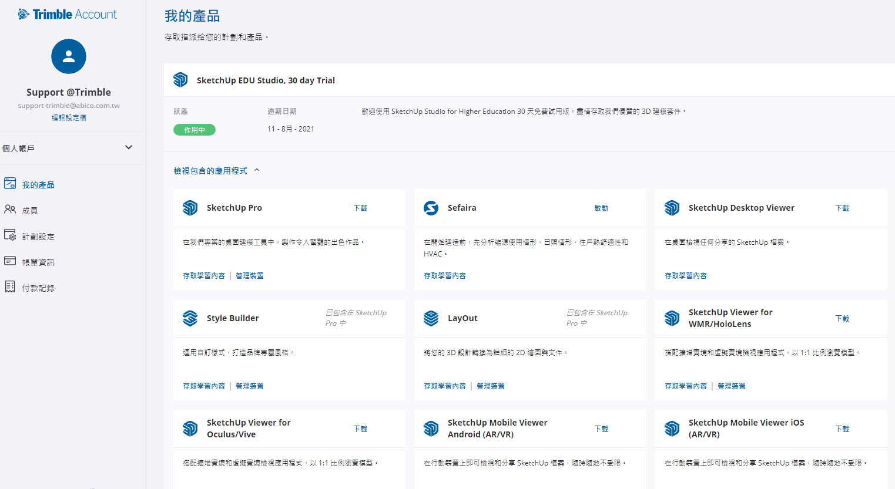The image size is (895, 489).
Task: Click the SketchUp Mobile Viewer Android icon
Action: (x=431, y=429)
